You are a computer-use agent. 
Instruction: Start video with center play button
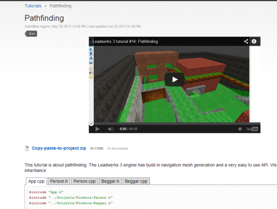coord(174,79)
